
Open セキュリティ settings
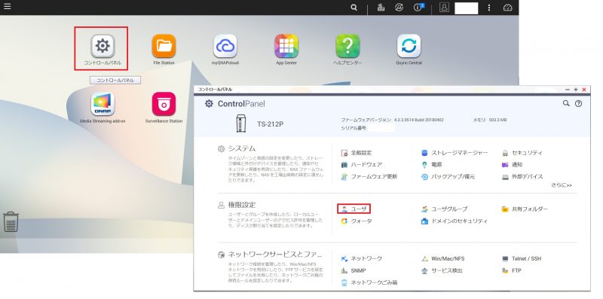(522, 153)
